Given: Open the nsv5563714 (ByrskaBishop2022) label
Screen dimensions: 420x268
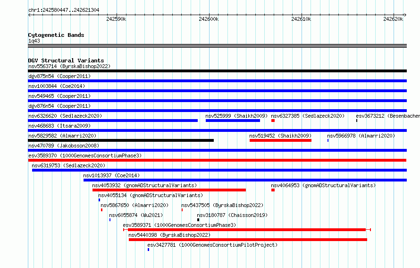Looking at the screenshot, I should [69, 66].
